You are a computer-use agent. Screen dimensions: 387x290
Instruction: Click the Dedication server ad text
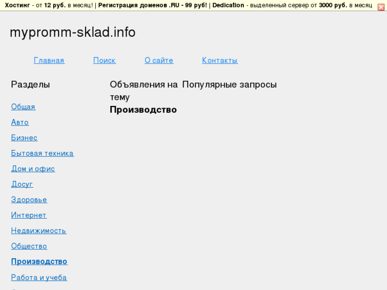click(228, 5)
